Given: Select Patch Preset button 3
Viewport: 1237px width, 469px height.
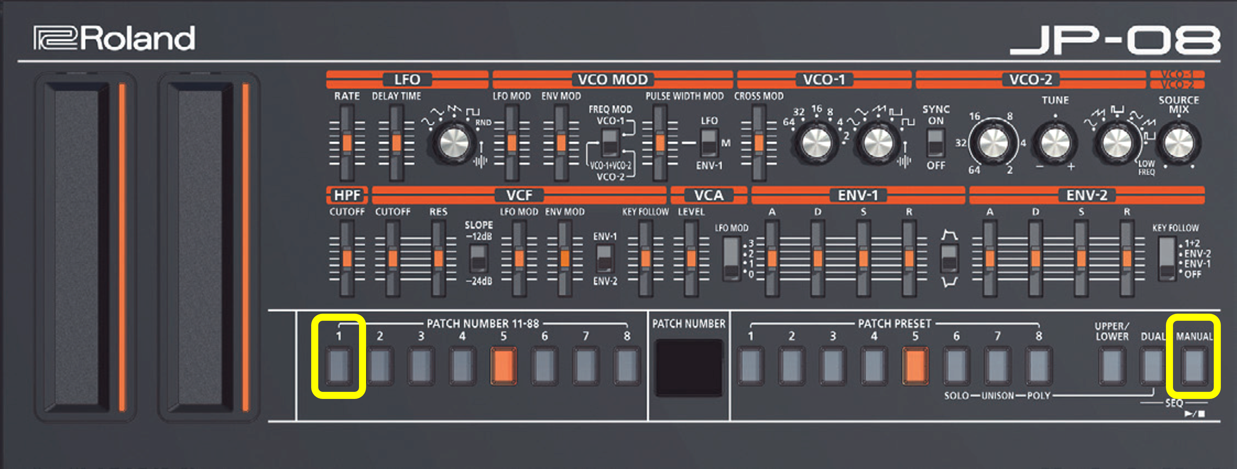Looking at the screenshot, I should pos(833,366).
